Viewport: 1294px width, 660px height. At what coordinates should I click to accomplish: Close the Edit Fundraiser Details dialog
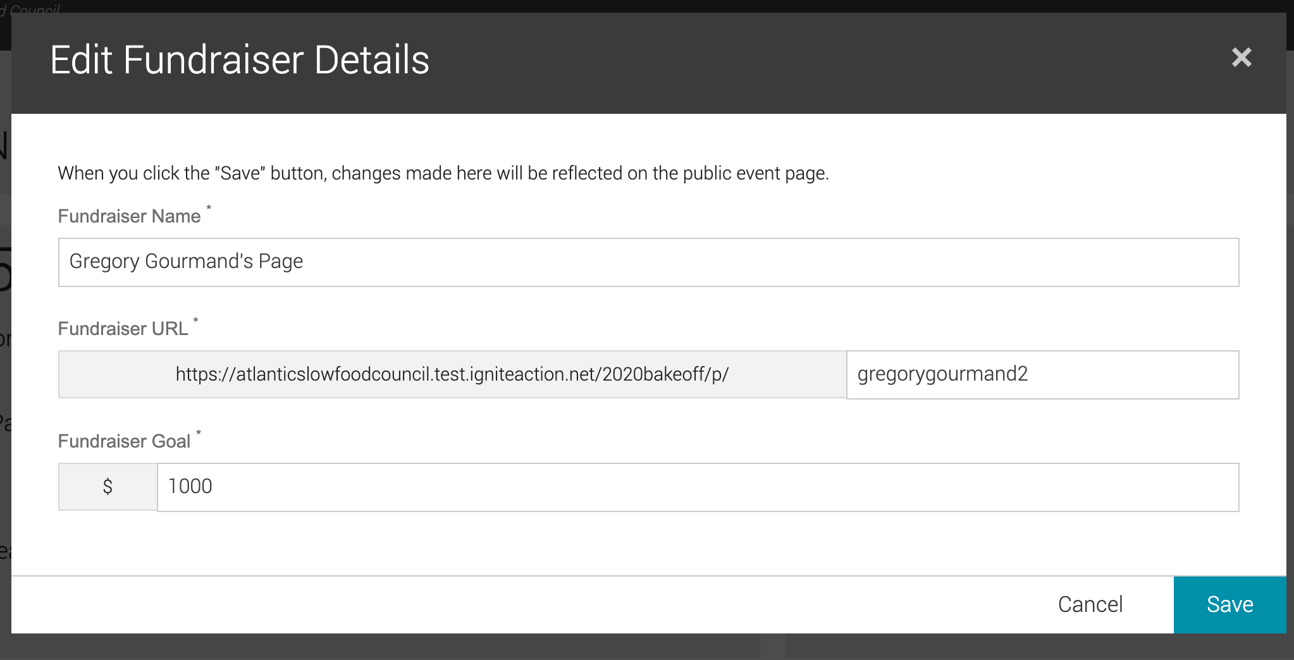pos(1242,58)
